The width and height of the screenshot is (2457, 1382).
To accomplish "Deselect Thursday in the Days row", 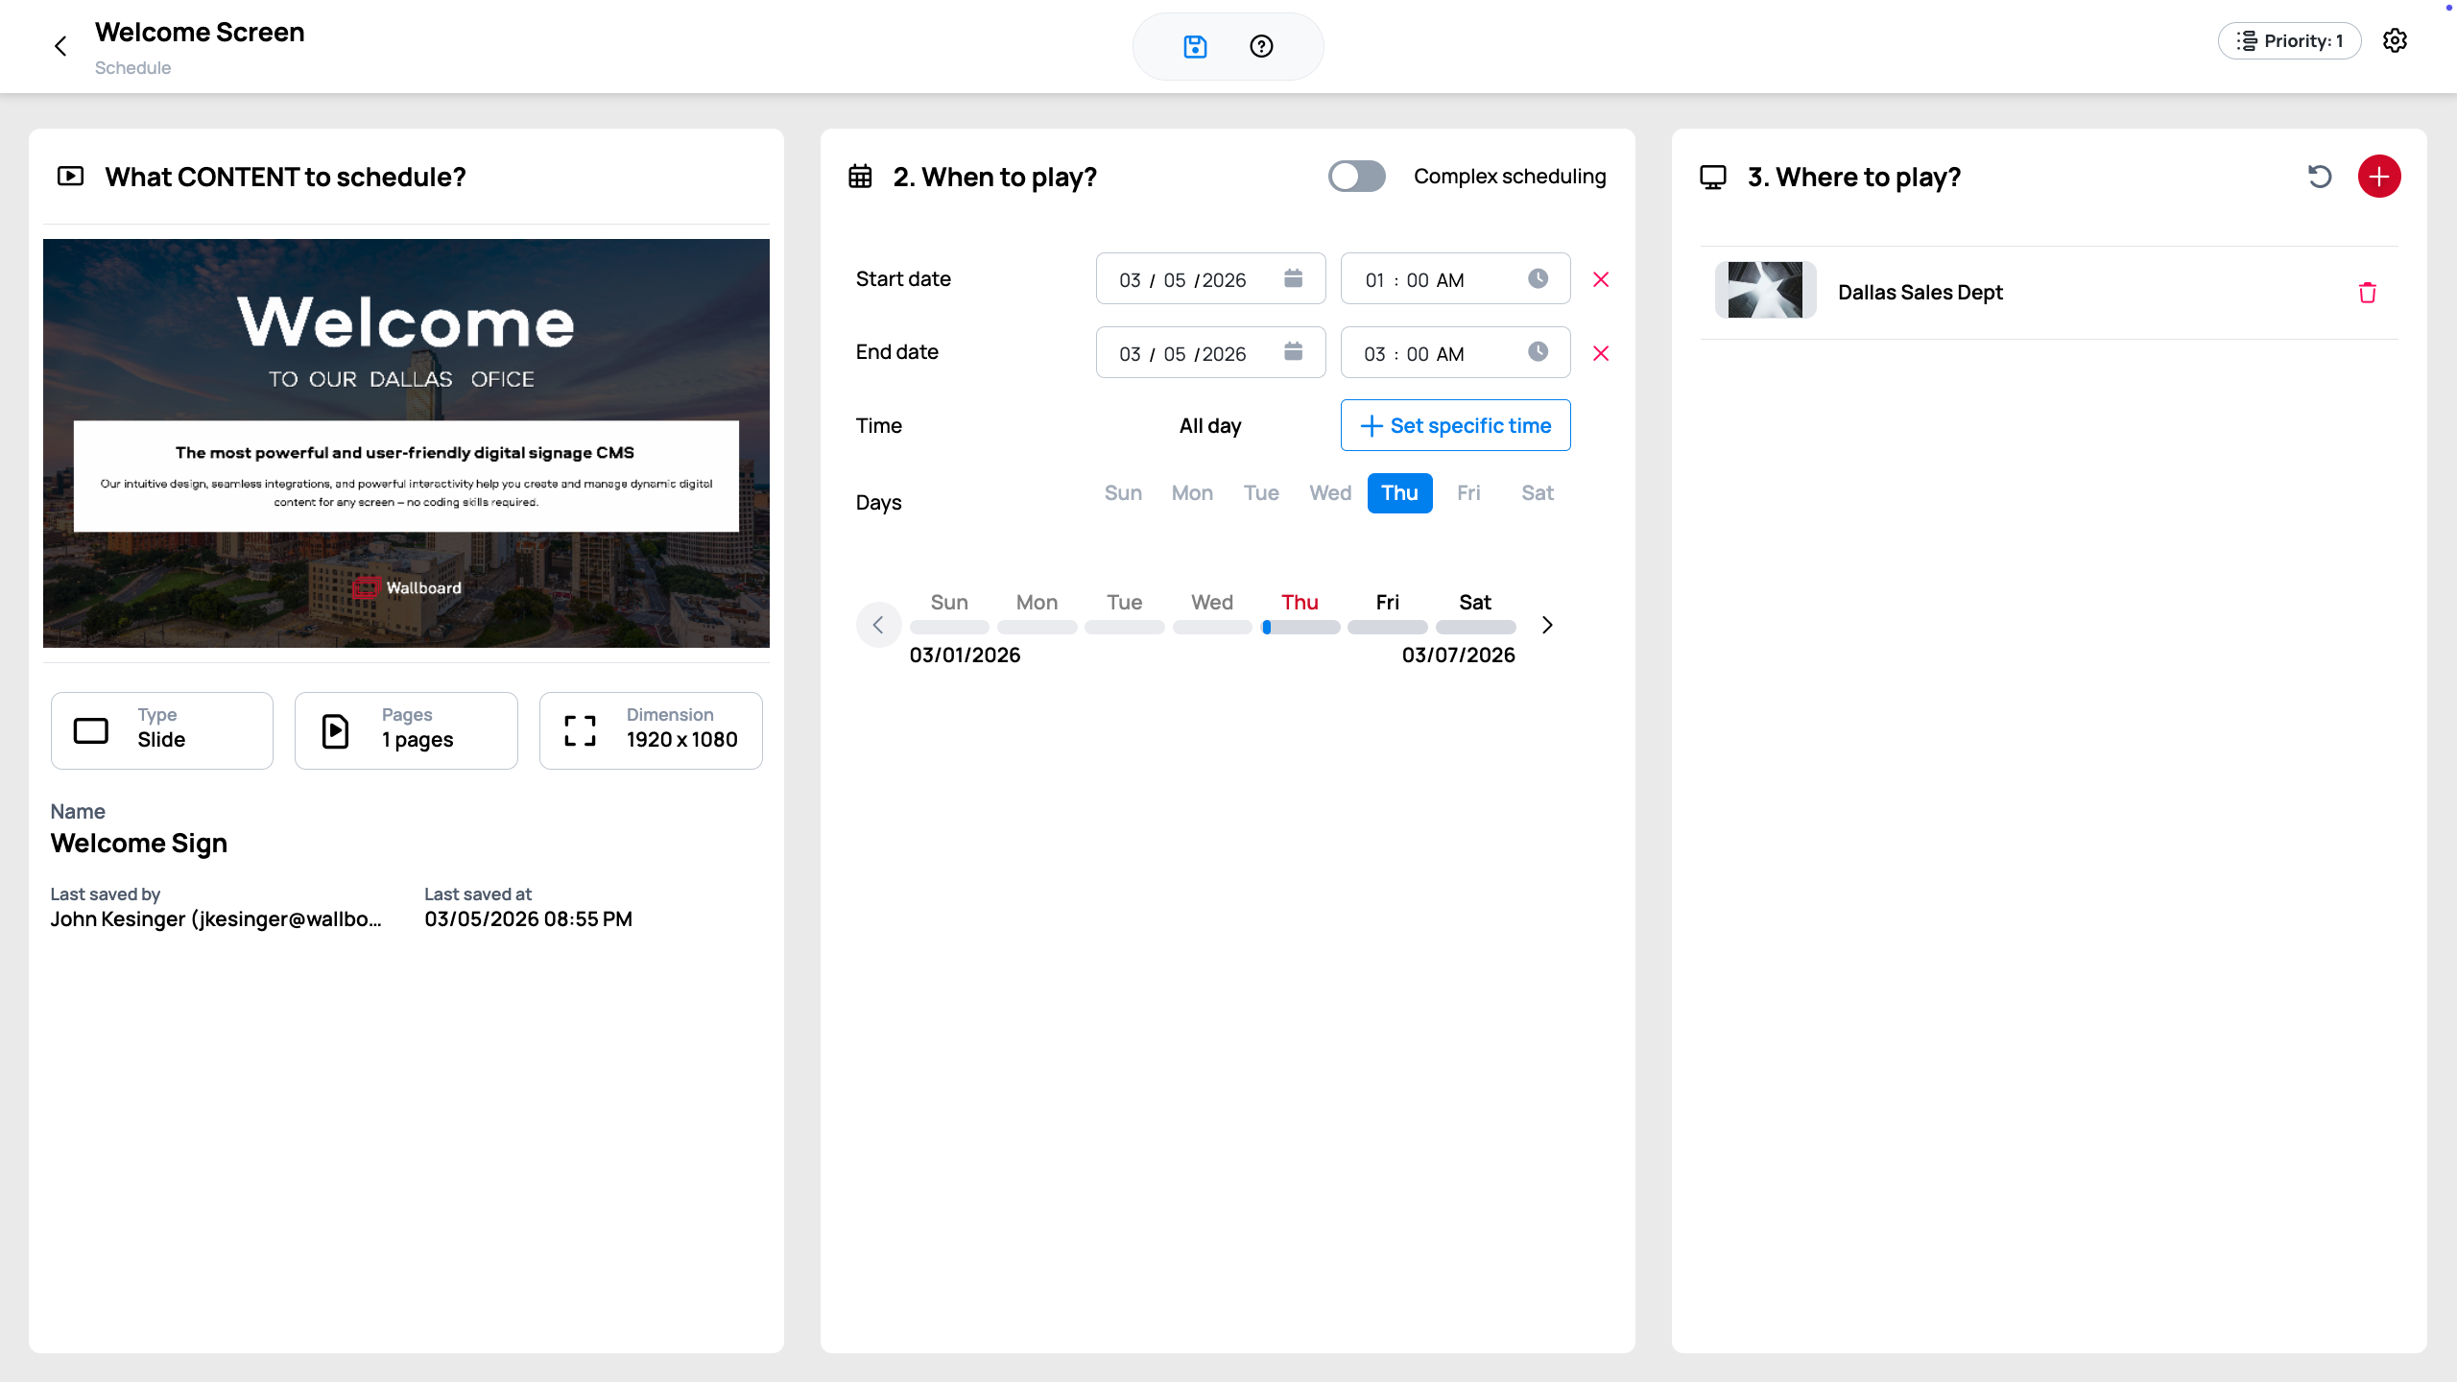I will click(x=1399, y=492).
